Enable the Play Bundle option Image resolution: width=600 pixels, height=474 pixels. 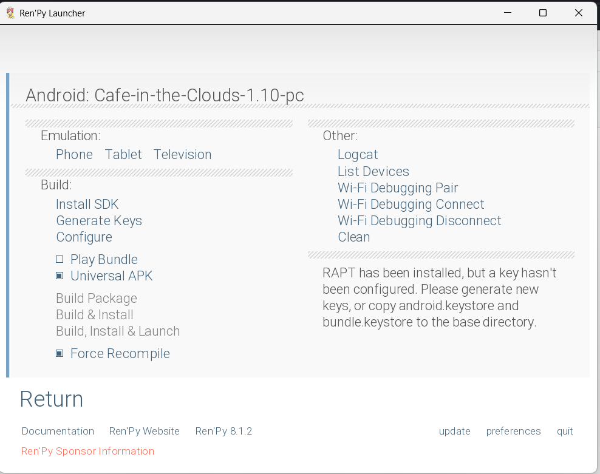coord(97,259)
